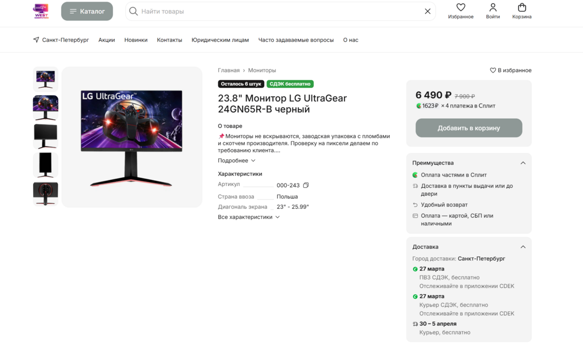Expand Подробнее product description
The width and height of the screenshot is (583, 351).
[236, 161]
